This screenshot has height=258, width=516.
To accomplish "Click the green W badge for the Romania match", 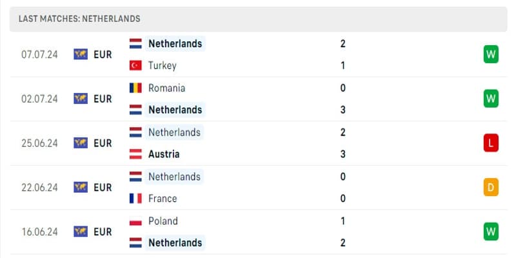I will point(491,99).
